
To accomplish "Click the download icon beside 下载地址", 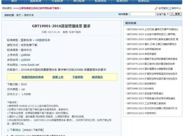I will (8, 130).
